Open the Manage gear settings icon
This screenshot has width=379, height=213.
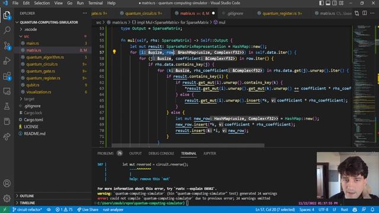tap(7, 198)
